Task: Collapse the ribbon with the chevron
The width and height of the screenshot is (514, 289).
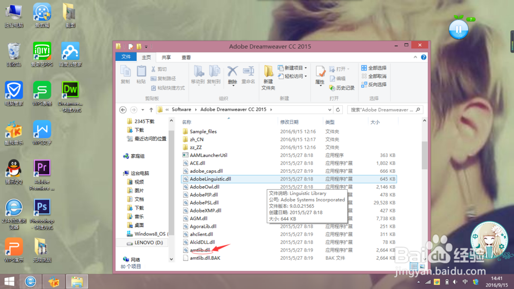Action: [x=415, y=57]
